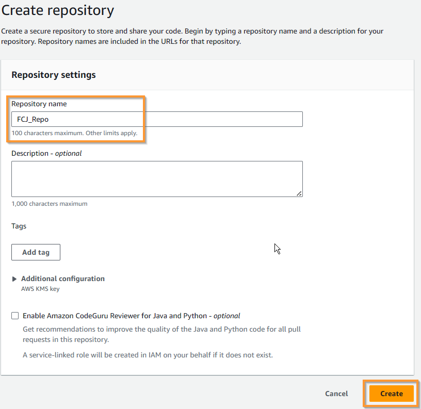
Task: Click the Add tag button
Action: 36,252
